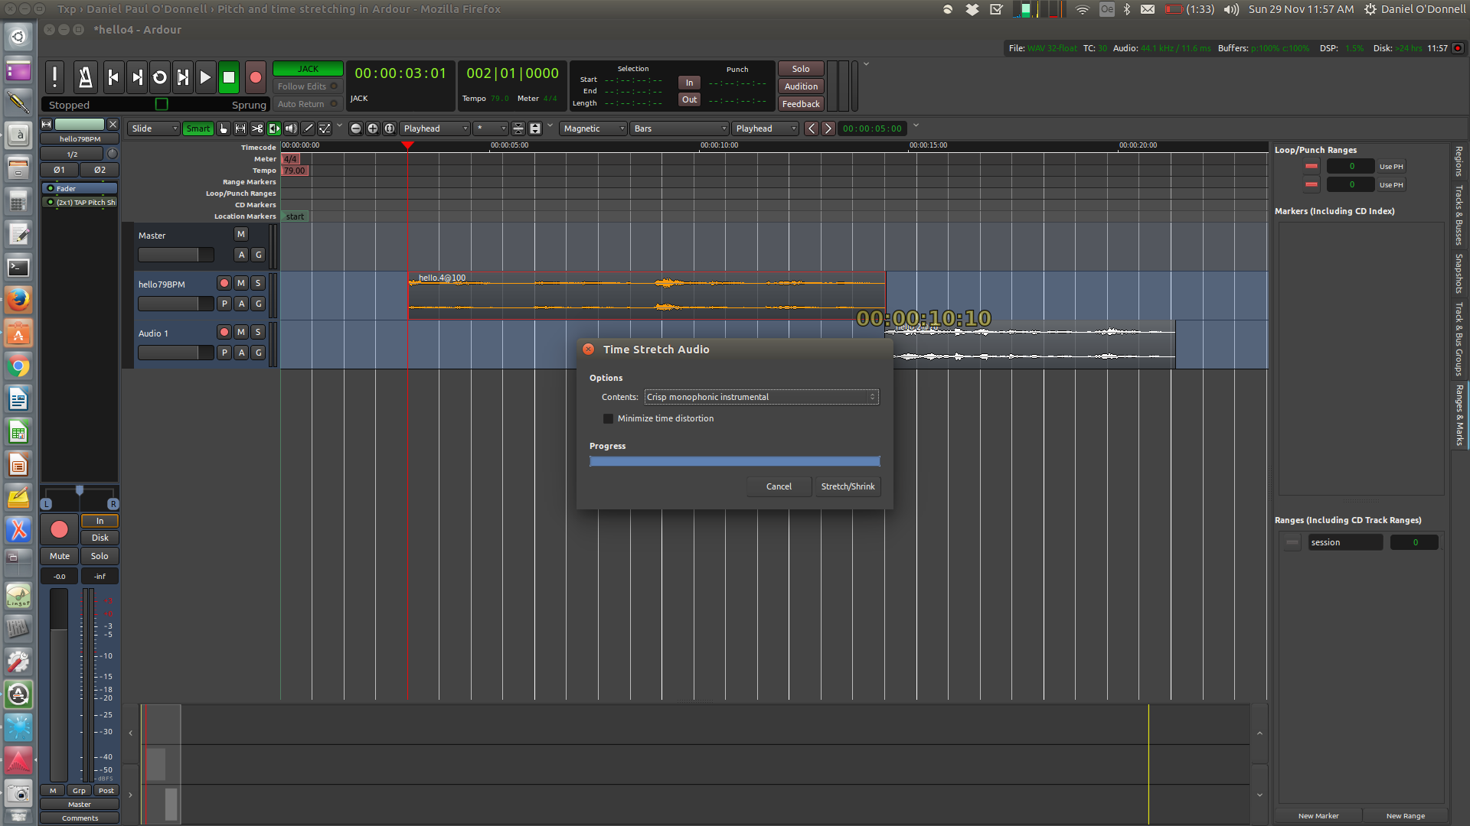
Task: Zoom to session button
Action: click(390, 128)
